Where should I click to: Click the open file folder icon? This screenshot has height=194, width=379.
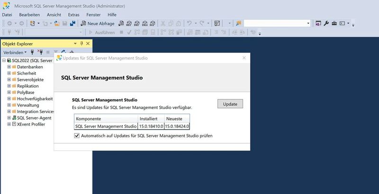point(57,23)
